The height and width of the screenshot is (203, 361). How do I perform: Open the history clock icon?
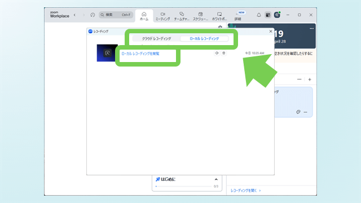point(93,15)
